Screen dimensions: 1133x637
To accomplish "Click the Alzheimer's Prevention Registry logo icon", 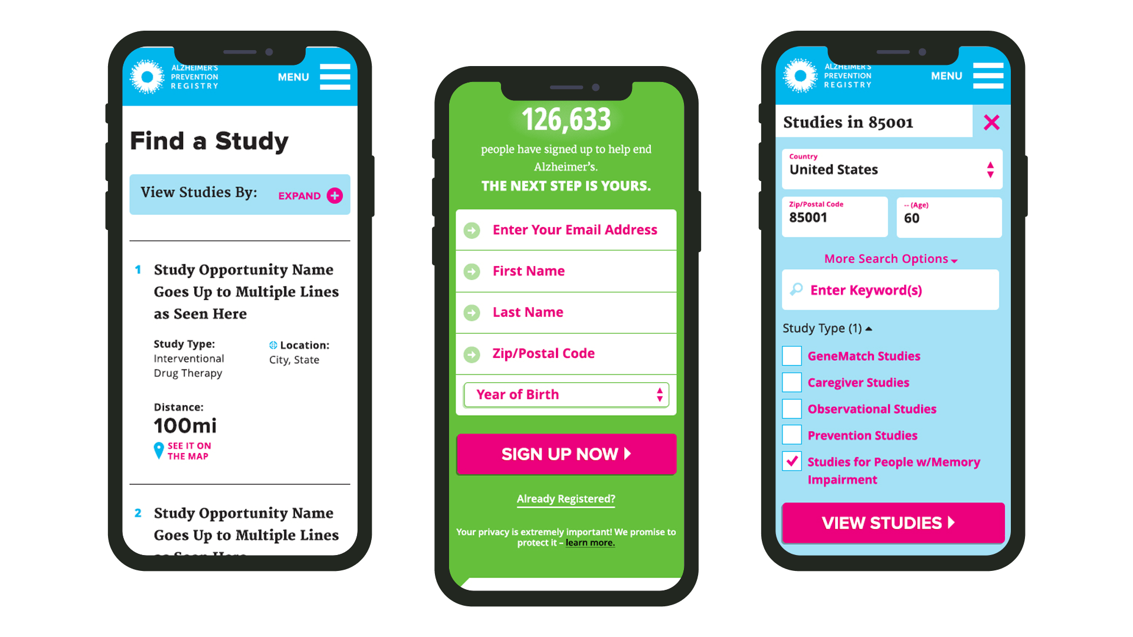I will (149, 78).
